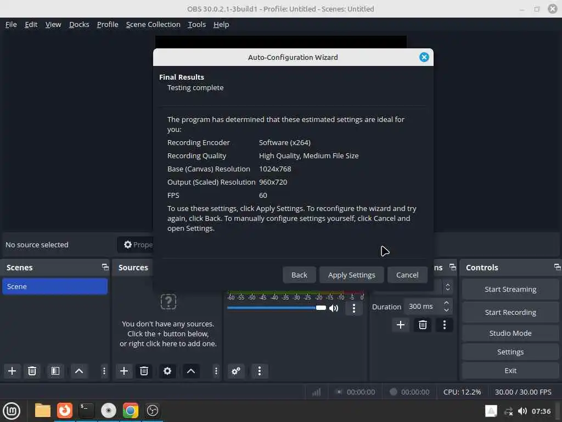
Task: Open the Tools menu
Action: point(197,24)
